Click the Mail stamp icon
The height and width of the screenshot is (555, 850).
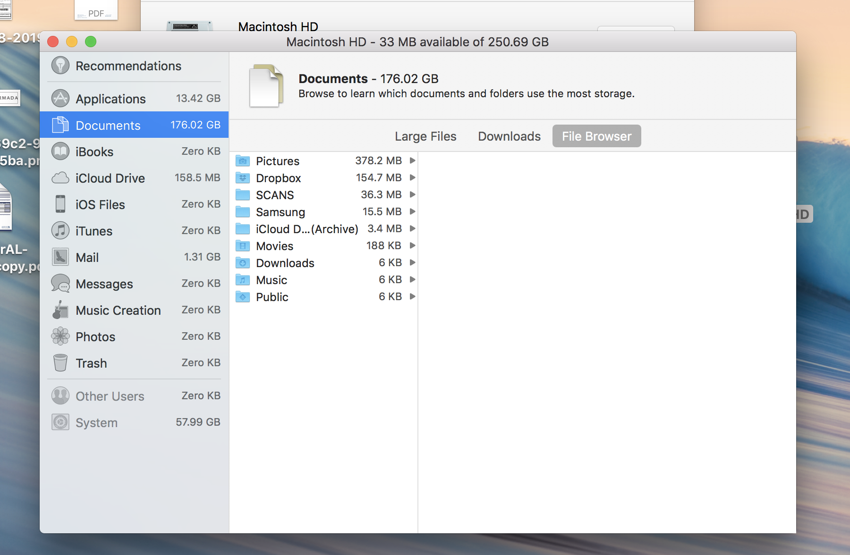(x=60, y=257)
